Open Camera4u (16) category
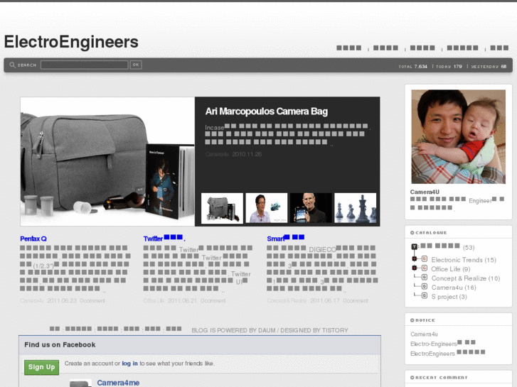This screenshot has height=387, width=517. [x=454, y=288]
